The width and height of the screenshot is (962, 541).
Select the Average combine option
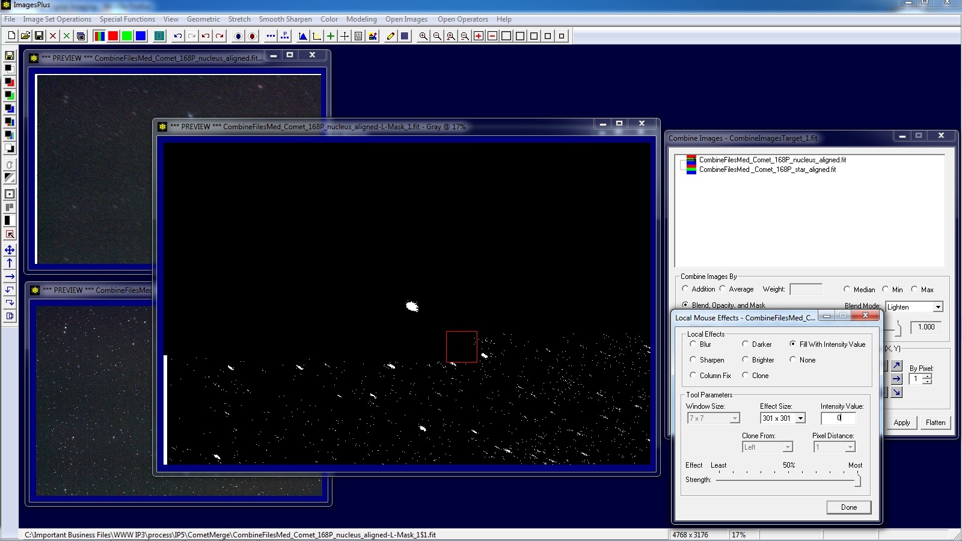click(737, 289)
